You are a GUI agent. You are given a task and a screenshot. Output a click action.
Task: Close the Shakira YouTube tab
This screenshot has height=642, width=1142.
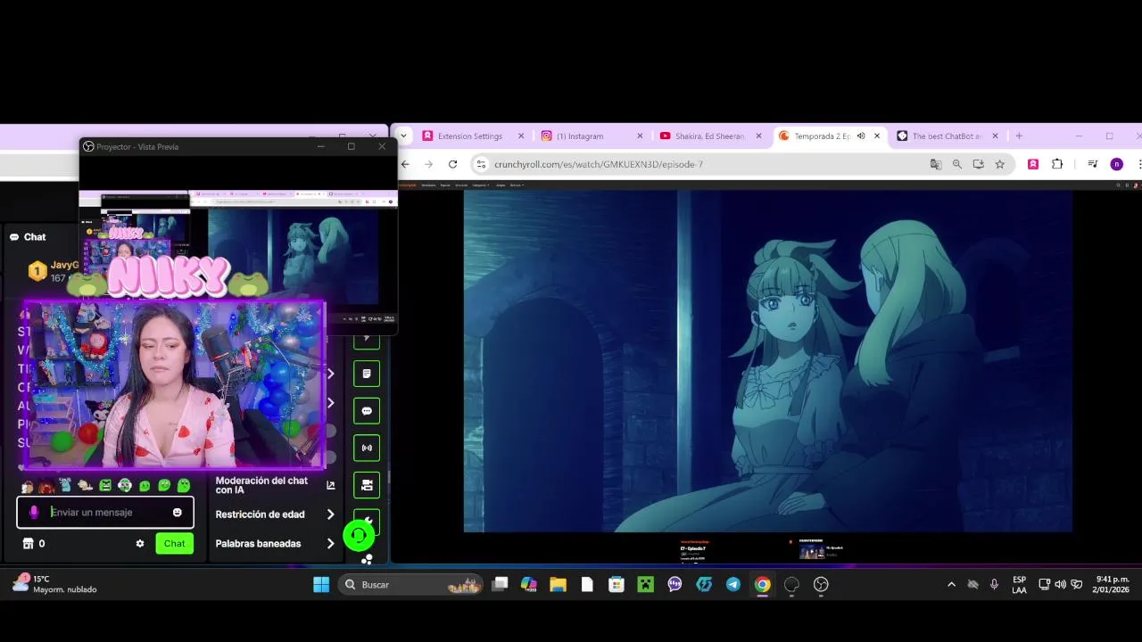(759, 136)
